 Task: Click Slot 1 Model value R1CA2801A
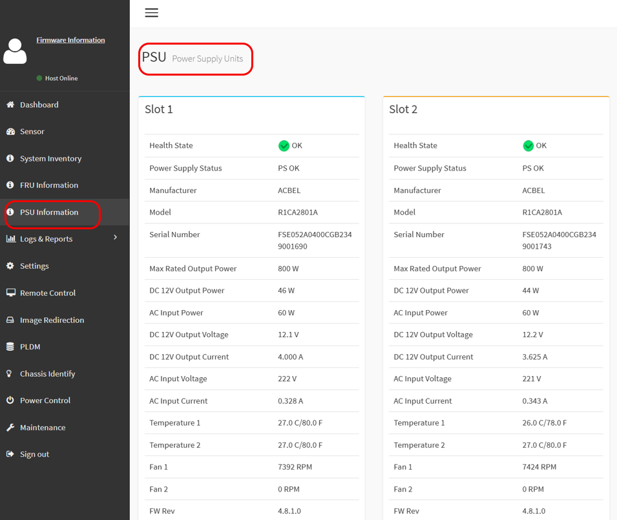pos(298,213)
